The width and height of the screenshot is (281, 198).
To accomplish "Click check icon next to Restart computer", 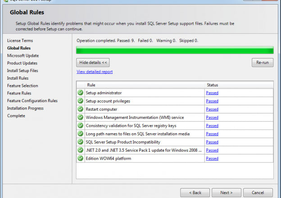I will [81, 109].
